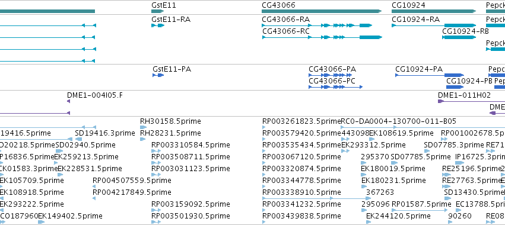Select the DME1-011H02 purple feature
Screen dimensions: 505x225
(471, 101)
